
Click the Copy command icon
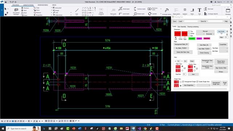point(35,8)
